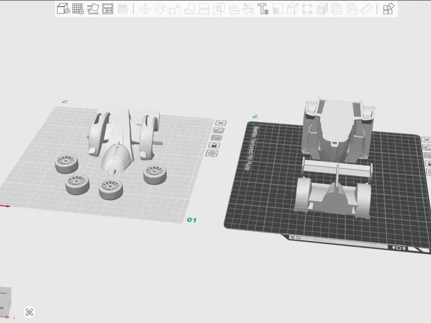The width and height of the screenshot is (431, 323).
Task: Select the lone wheel right of car nose
Action: pos(155,174)
